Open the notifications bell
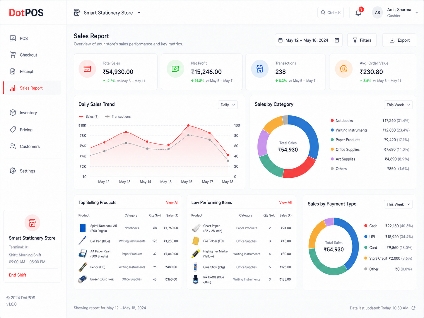The height and width of the screenshot is (318, 424). tap(358, 13)
